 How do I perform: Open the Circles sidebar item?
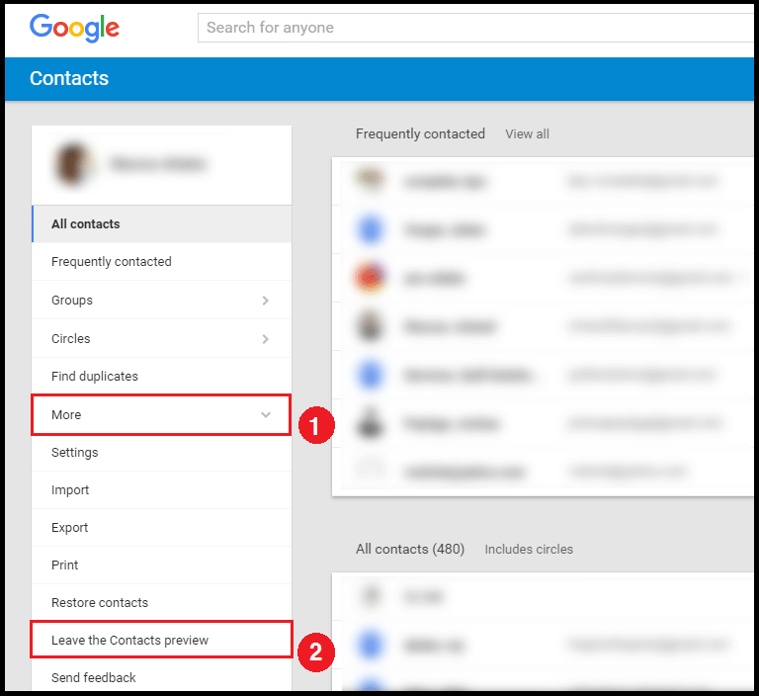pyautogui.click(x=162, y=338)
